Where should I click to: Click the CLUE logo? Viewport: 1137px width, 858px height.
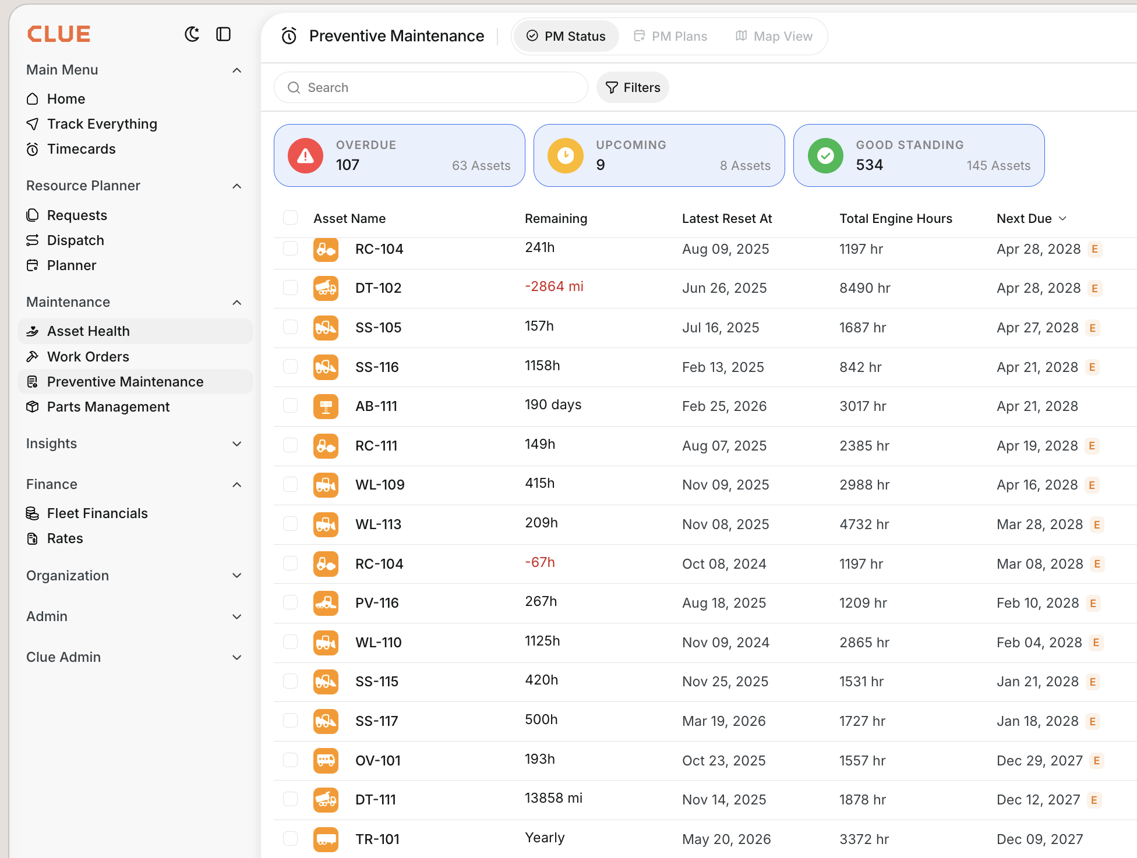coord(59,34)
